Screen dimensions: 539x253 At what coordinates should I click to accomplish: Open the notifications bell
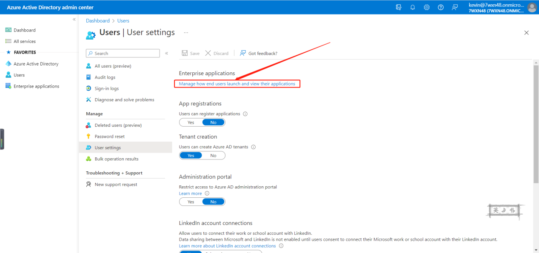pyautogui.click(x=413, y=7)
